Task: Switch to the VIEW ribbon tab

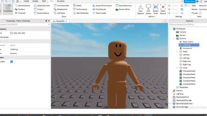Action: [51, 1]
